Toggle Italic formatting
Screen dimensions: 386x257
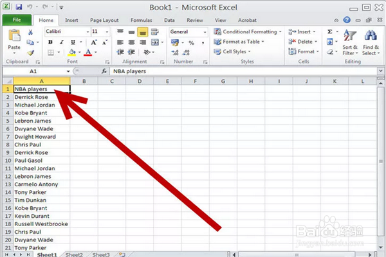pos(62,42)
